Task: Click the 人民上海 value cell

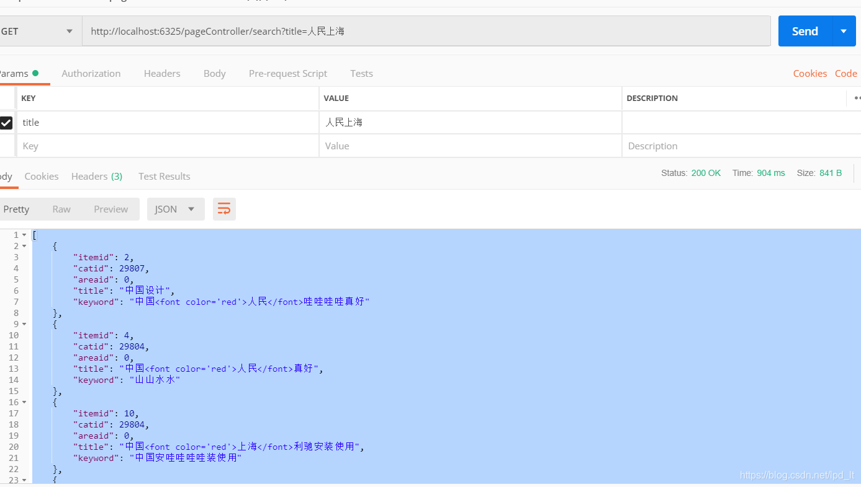Action: [471, 123]
